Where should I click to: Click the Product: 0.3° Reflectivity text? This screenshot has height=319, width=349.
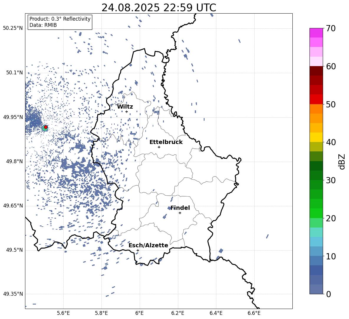click(60, 19)
